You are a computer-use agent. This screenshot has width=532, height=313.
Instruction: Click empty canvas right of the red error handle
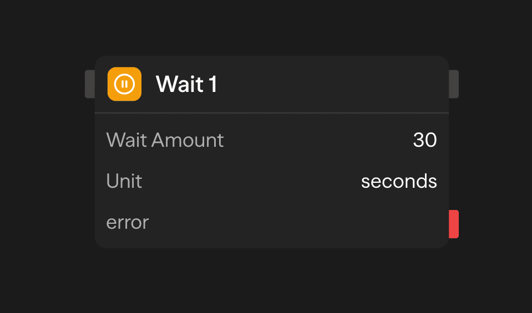[x=494, y=224]
